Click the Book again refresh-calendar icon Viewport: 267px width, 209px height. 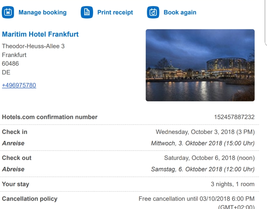(153, 12)
